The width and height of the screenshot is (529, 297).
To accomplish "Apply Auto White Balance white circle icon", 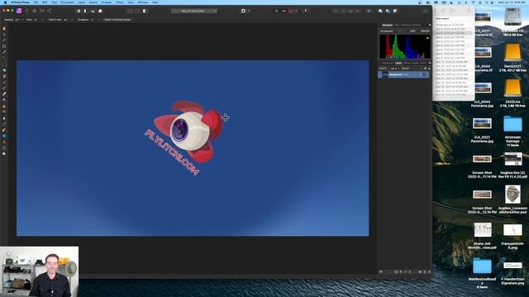I will [100, 11].
